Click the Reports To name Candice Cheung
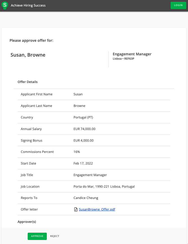This screenshot has height=244, width=188. pyautogui.click(x=86, y=198)
